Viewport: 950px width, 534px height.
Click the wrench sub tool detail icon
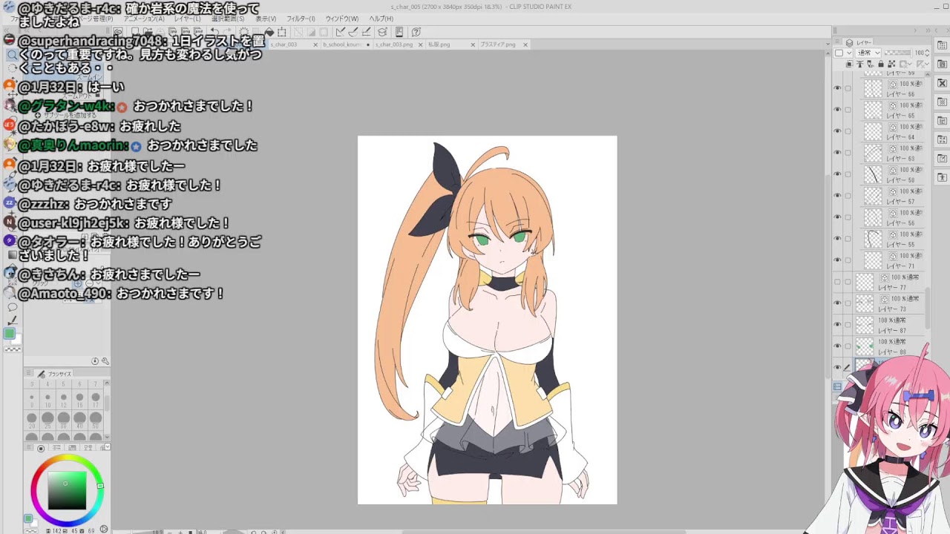pos(105,361)
